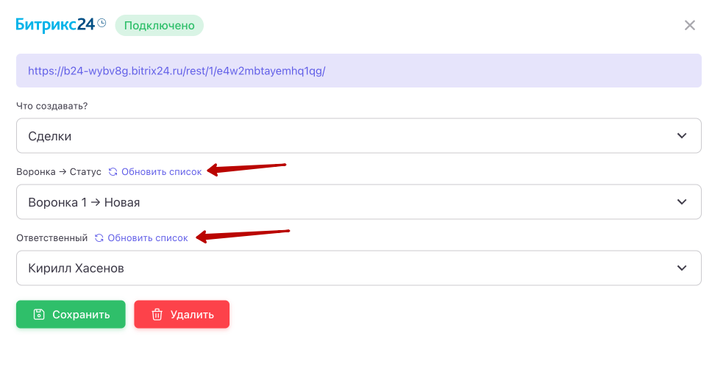This screenshot has height=372, width=712.
Task: Click chevron arrow in the Ответственный selector
Action: pyautogui.click(x=682, y=268)
